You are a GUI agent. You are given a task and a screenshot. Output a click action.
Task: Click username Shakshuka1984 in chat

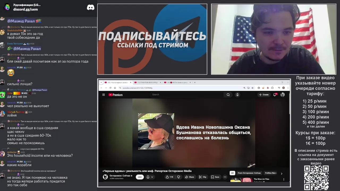(x=15, y=31)
